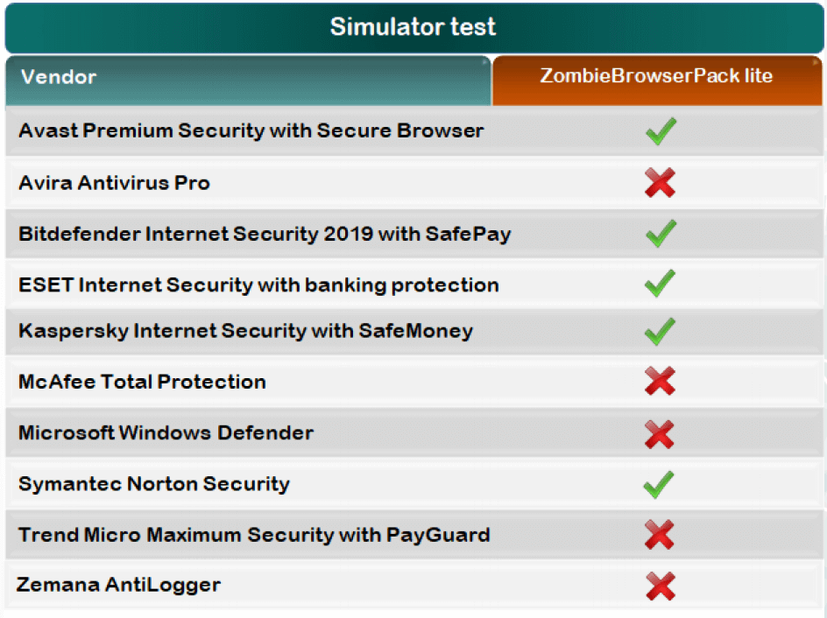Select the McAfee Total Protection row label
827x618 pixels.
pos(142,382)
